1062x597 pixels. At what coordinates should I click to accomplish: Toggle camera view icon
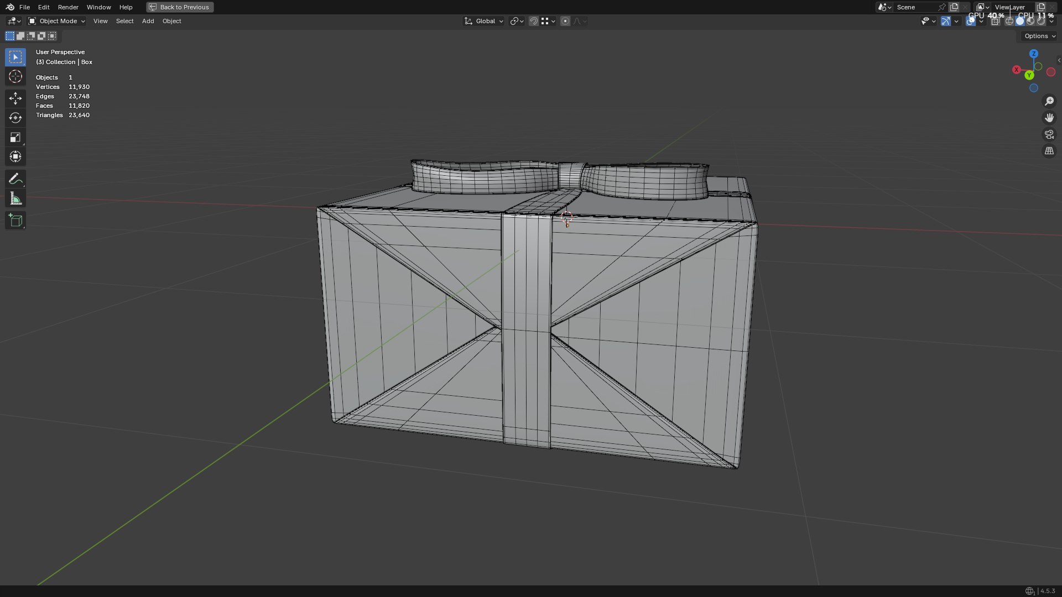(1049, 134)
